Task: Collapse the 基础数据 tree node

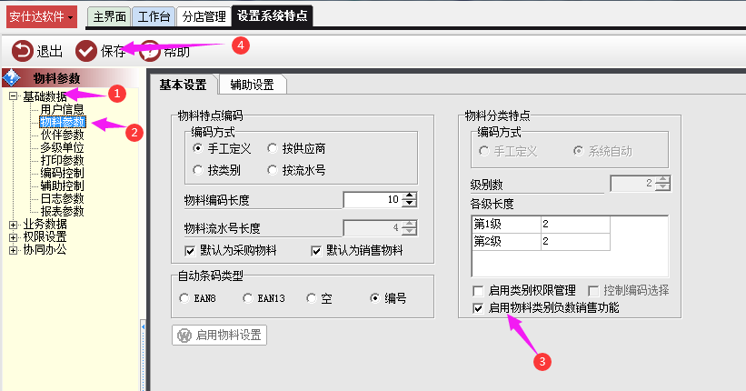Action: tap(14, 96)
